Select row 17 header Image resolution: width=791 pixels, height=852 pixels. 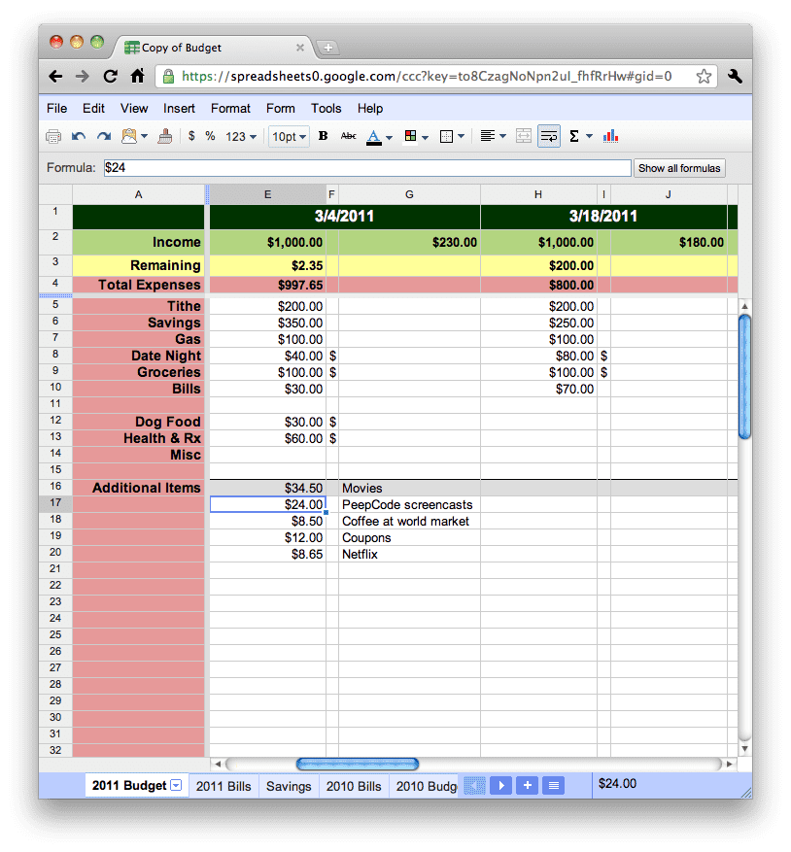click(x=55, y=502)
